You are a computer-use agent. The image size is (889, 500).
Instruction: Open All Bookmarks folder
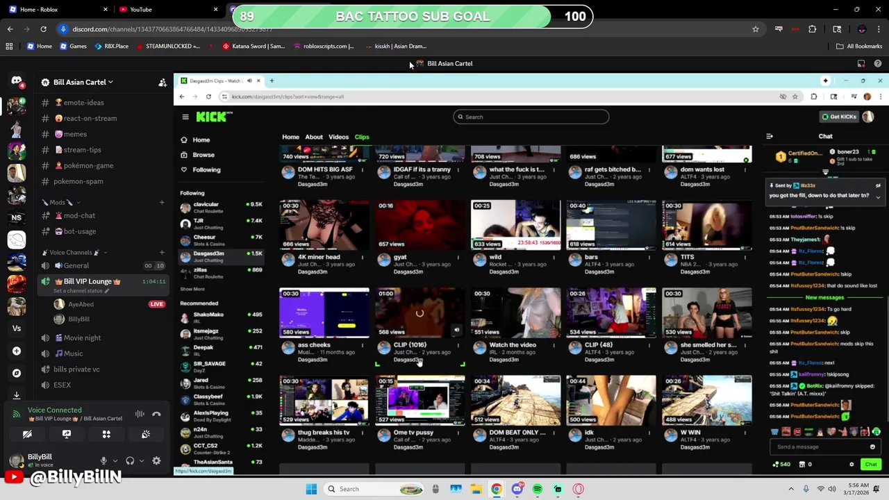tap(858, 46)
